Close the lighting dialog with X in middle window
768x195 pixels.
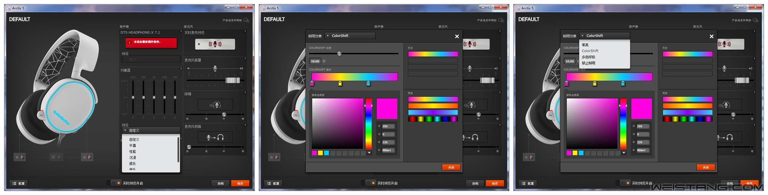(x=457, y=36)
